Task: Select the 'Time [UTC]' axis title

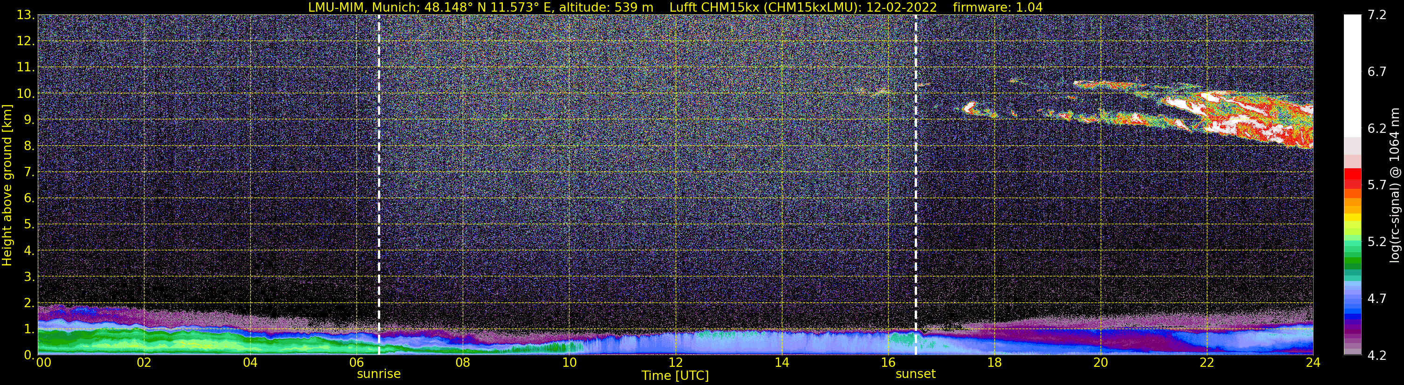Action: [x=675, y=376]
